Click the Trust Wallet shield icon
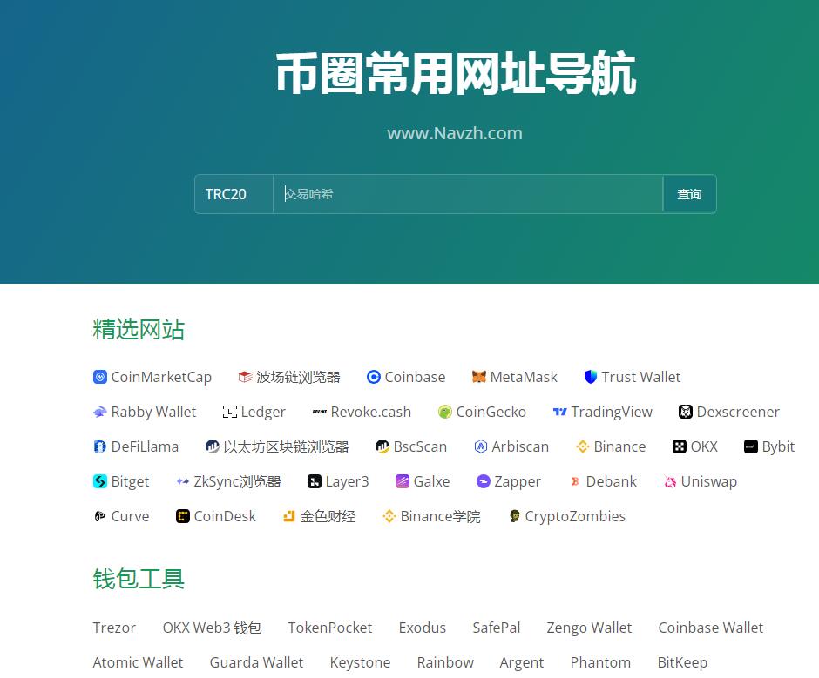Viewport: 819px width, 678px height. (x=590, y=377)
